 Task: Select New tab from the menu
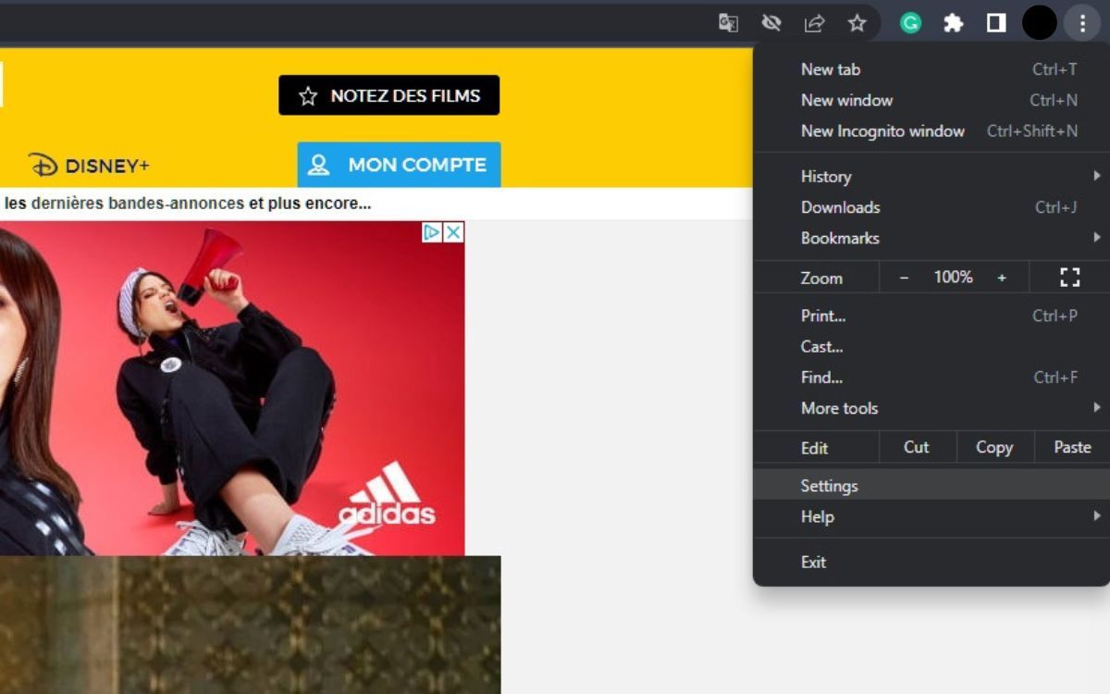pos(931,69)
